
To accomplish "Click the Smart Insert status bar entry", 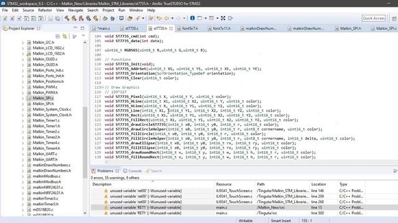I will (280, 221).
